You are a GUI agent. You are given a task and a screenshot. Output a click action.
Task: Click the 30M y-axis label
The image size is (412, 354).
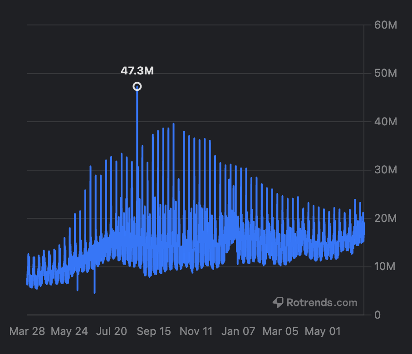pos(386,170)
